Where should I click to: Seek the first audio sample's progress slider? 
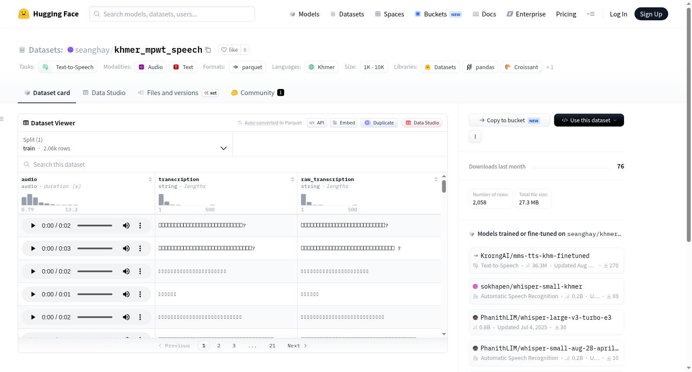pyautogui.click(x=95, y=226)
